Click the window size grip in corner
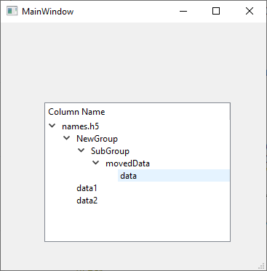 (261, 267)
